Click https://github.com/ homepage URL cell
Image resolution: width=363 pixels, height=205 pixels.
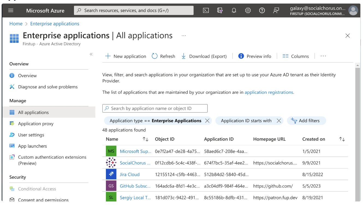point(273,186)
